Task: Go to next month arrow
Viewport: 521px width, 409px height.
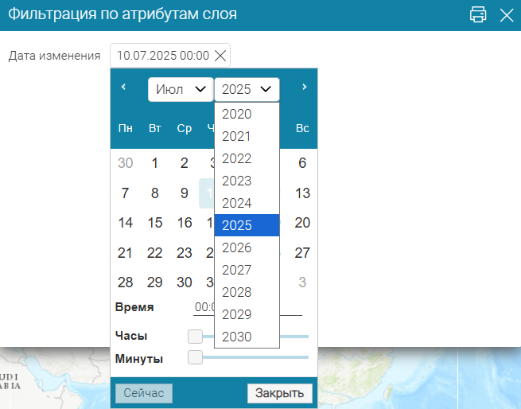Action: [304, 87]
